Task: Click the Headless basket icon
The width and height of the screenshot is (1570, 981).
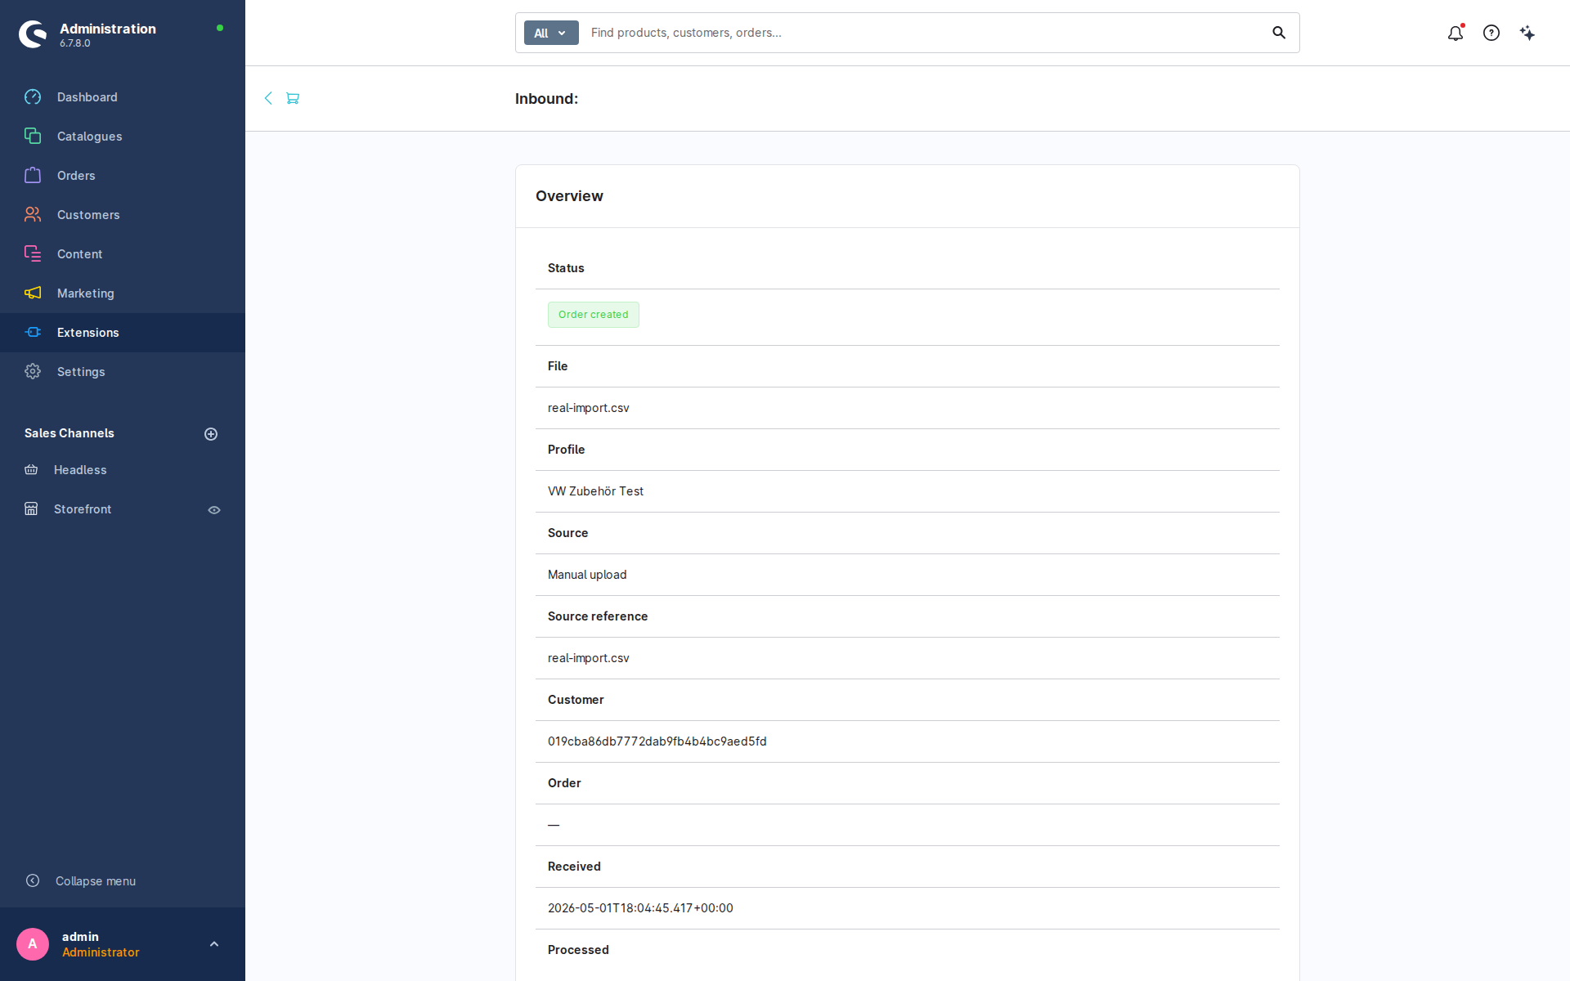Action: [x=31, y=470]
